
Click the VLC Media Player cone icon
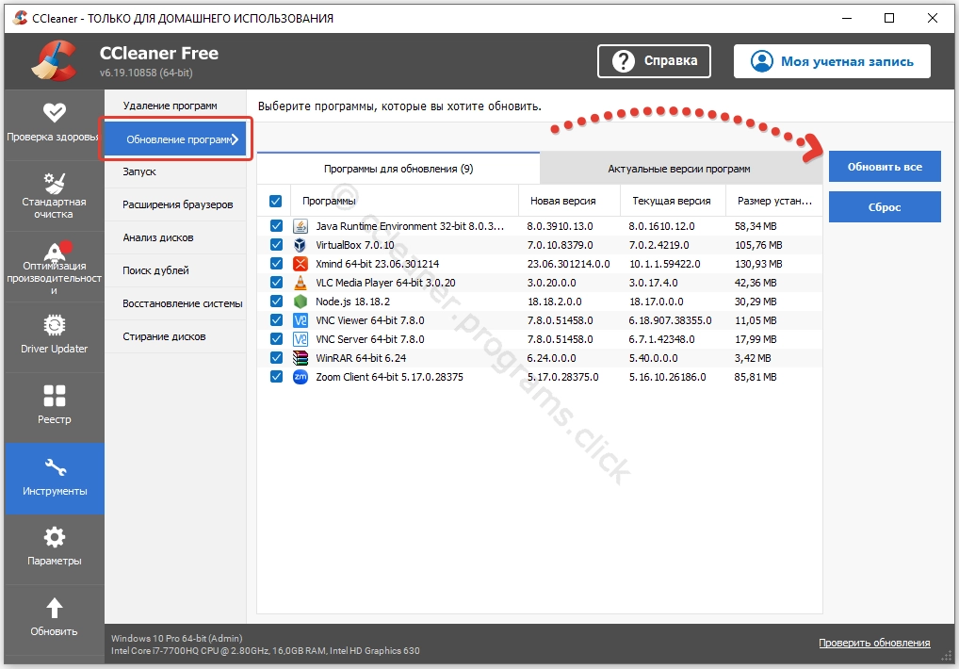coord(301,283)
